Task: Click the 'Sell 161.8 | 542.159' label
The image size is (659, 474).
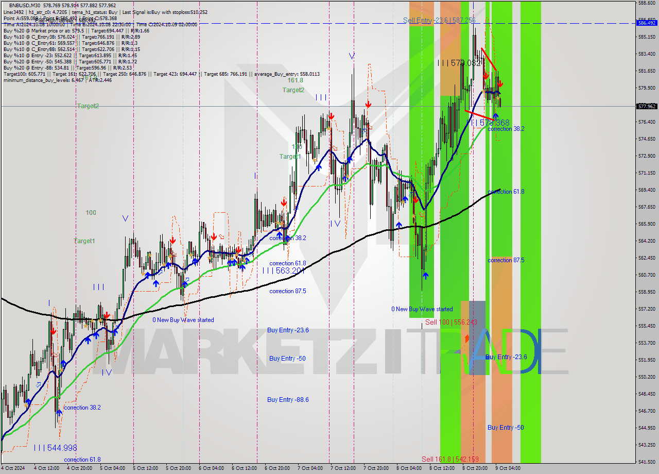Action: (450, 459)
